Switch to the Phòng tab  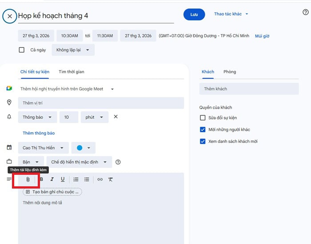(x=230, y=72)
